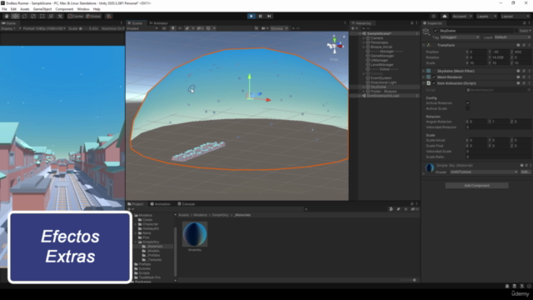Lock the Hierarchy panel
The width and height of the screenshot is (533, 300).
411,22
